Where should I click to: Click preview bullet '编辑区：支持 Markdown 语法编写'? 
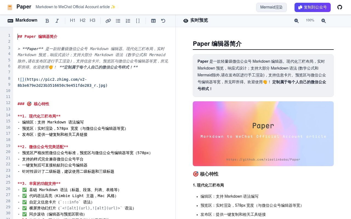pos(229,196)
